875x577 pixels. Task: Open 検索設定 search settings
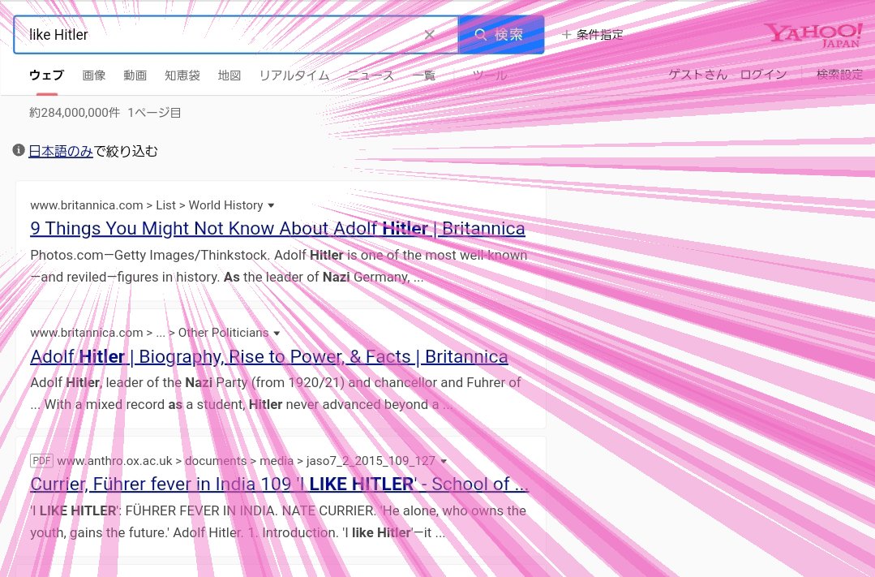839,75
